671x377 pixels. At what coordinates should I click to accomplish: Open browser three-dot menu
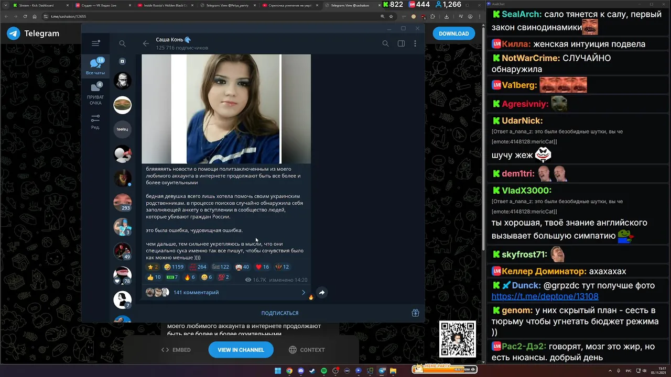pyautogui.click(x=479, y=16)
